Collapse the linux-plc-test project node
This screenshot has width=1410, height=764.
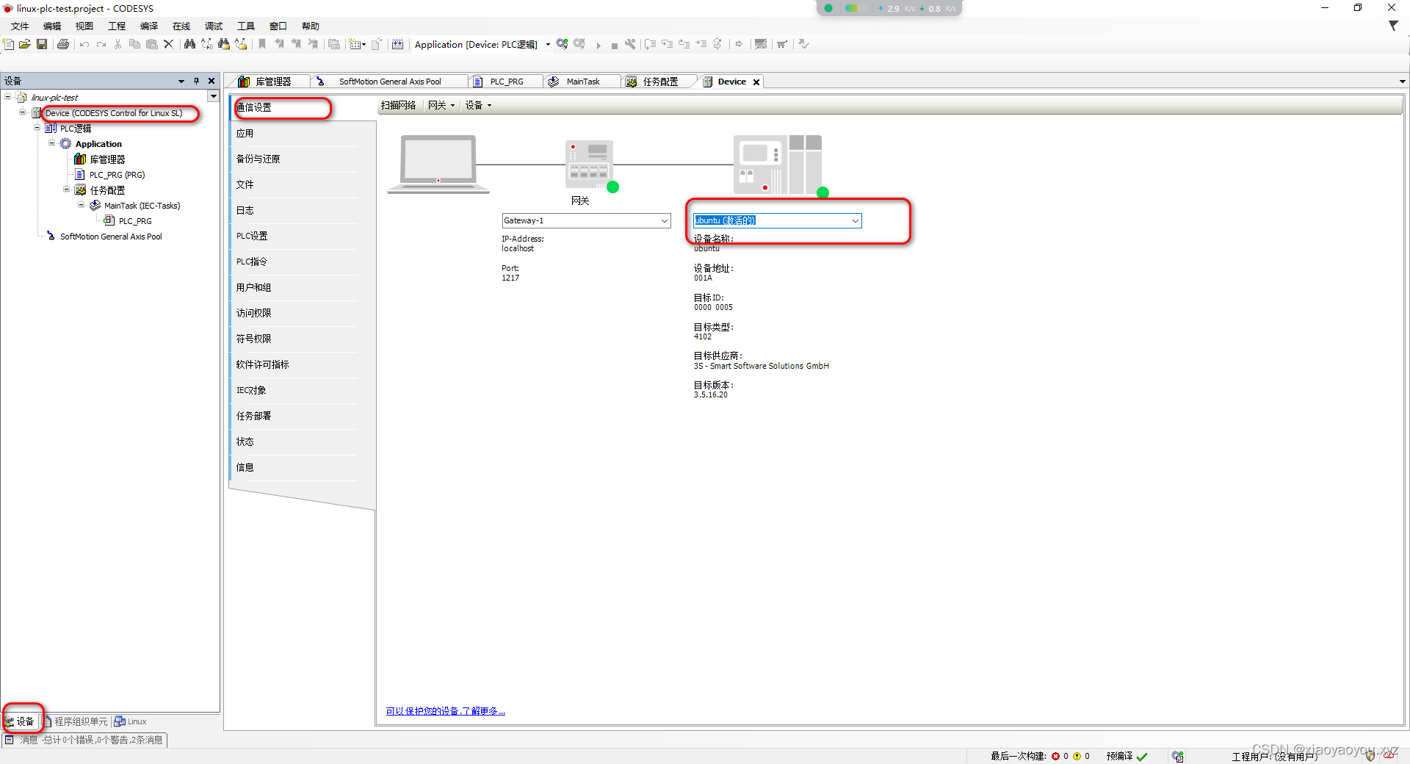point(8,97)
